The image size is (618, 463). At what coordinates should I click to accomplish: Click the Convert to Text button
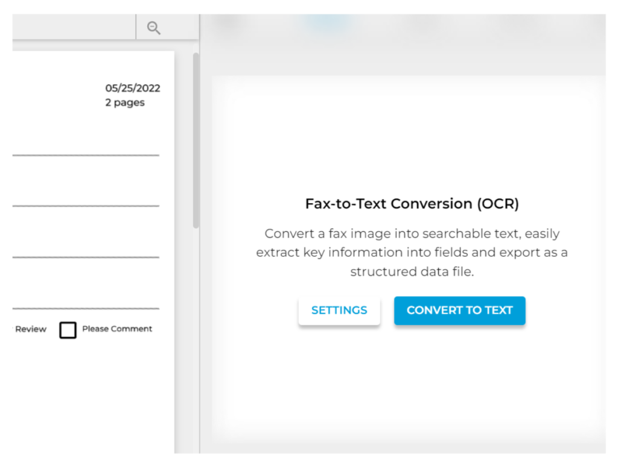(459, 310)
